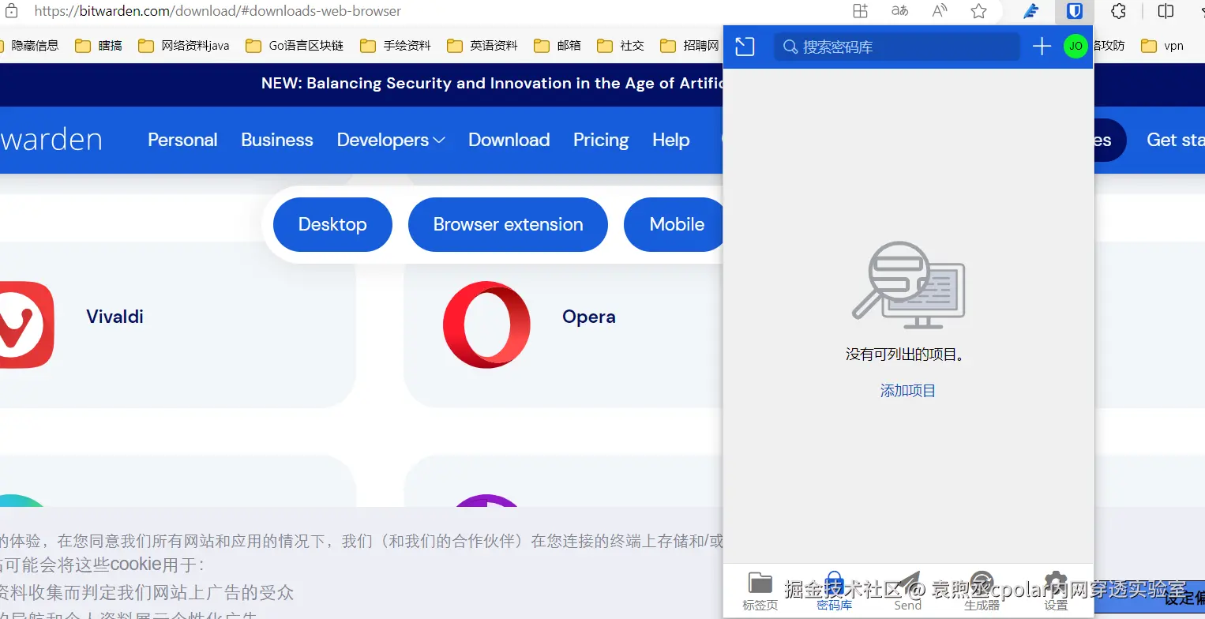Click the Opera download label

pos(589,317)
